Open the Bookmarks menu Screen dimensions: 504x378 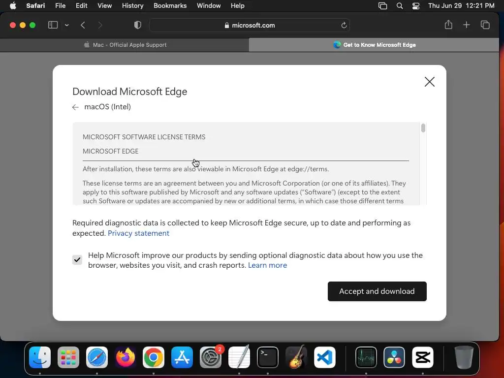coord(170,5)
